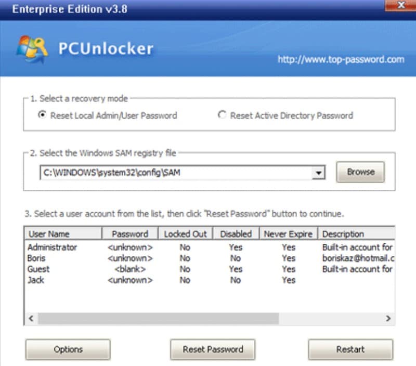Viewport: 416px width, 366px height.
Task: Open the Options dialog
Action: [68, 349]
